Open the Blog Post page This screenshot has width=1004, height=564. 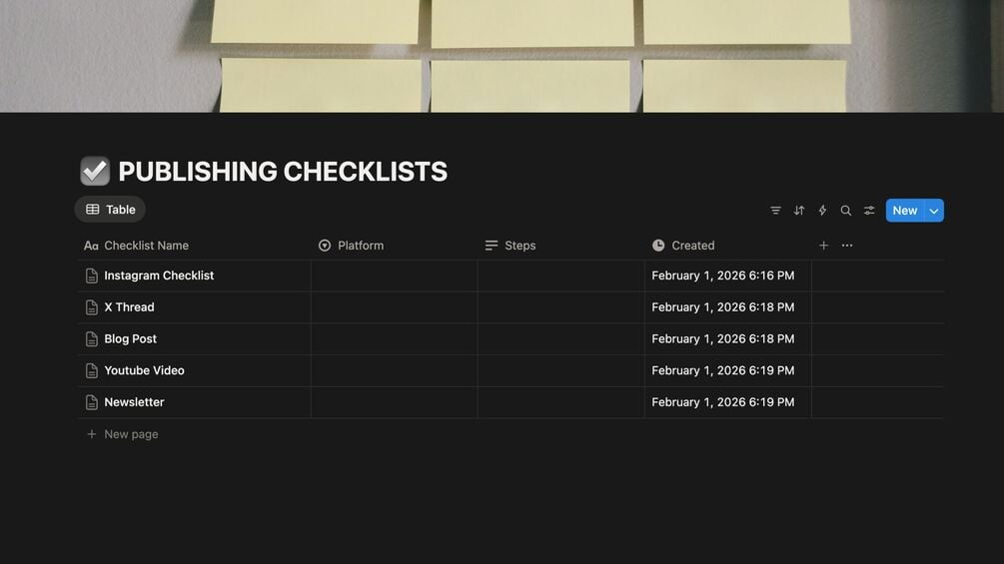(130, 339)
